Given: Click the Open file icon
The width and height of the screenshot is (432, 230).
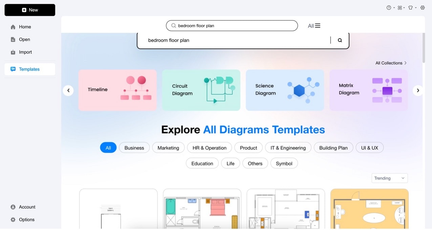Looking at the screenshot, I should [13, 40].
